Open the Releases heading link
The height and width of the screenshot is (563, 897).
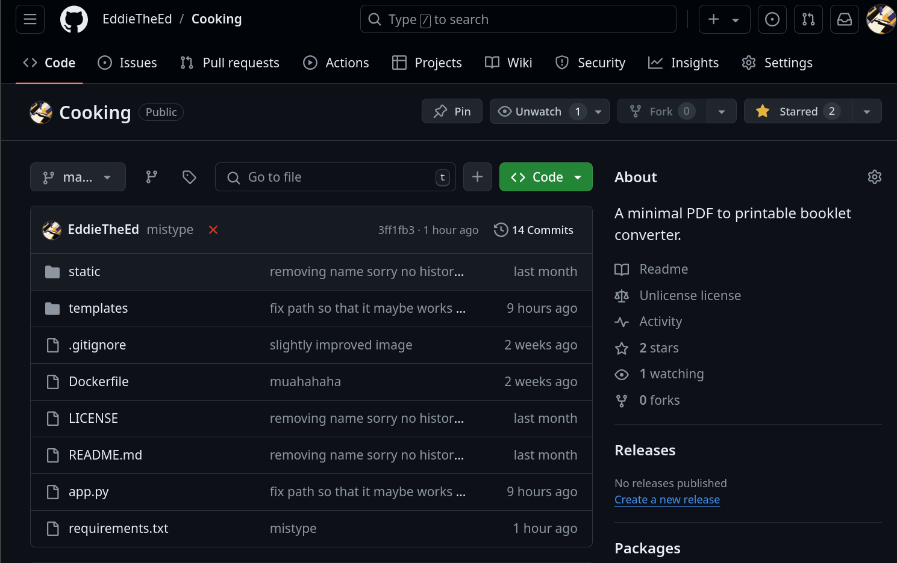(645, 451)
